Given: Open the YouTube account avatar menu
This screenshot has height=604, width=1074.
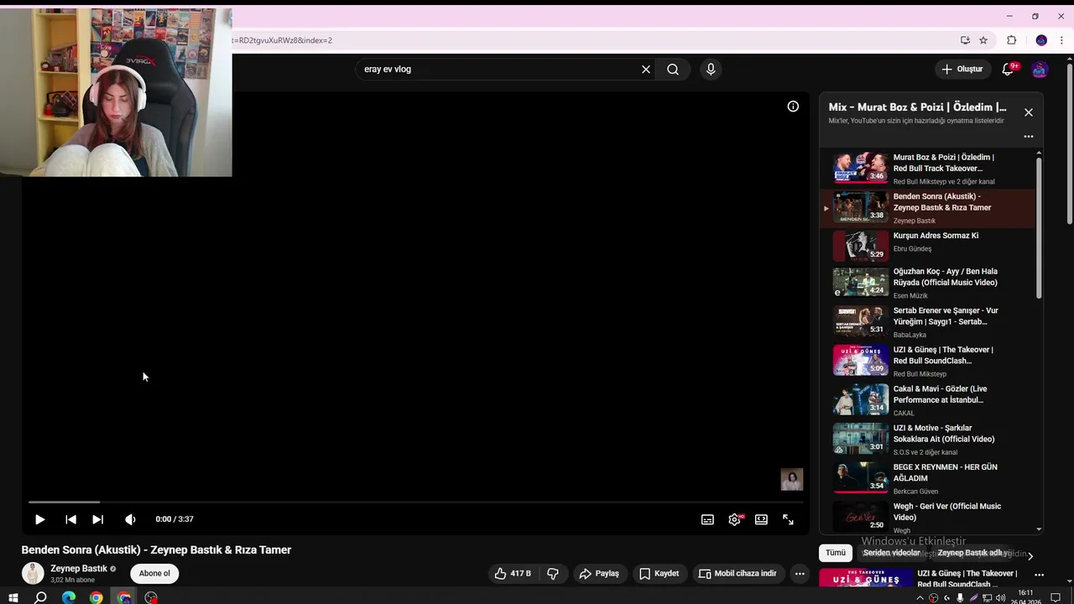Looking at the screenshot, I should (1040, 70).
